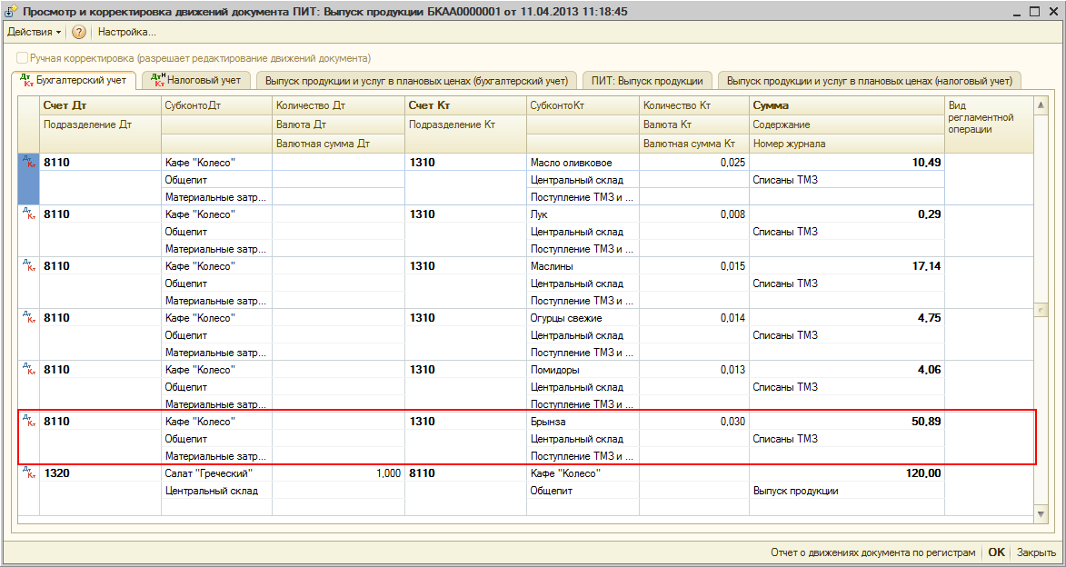Click Дт/Кт icon of Маслины row
Screen dimensions: 1066x567
coord(29,265)
